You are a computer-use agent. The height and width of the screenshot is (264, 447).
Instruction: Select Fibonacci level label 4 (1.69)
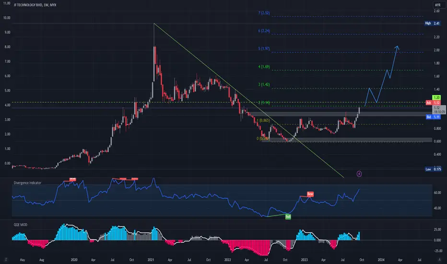click(264, 67)
